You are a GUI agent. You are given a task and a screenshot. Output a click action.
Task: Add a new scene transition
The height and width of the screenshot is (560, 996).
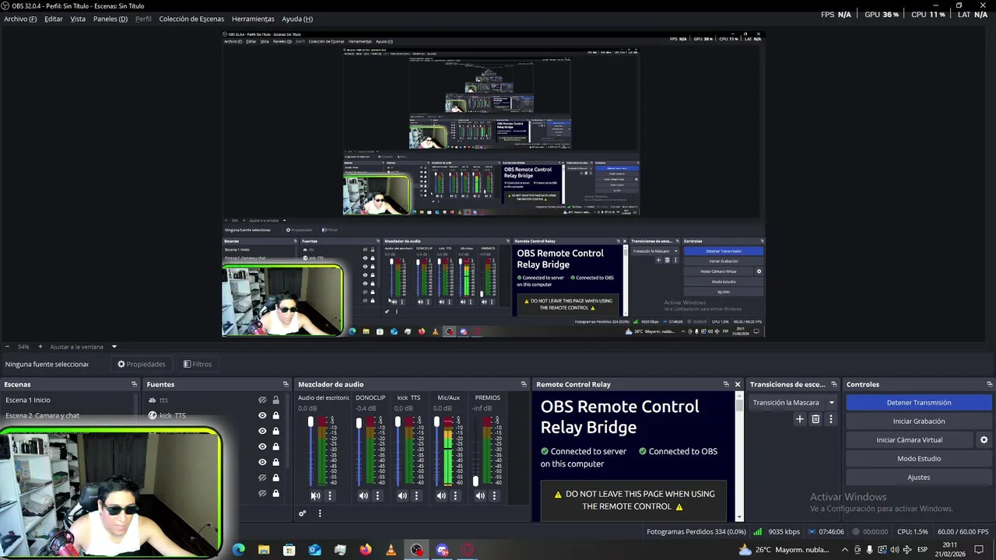coord(799,419)
